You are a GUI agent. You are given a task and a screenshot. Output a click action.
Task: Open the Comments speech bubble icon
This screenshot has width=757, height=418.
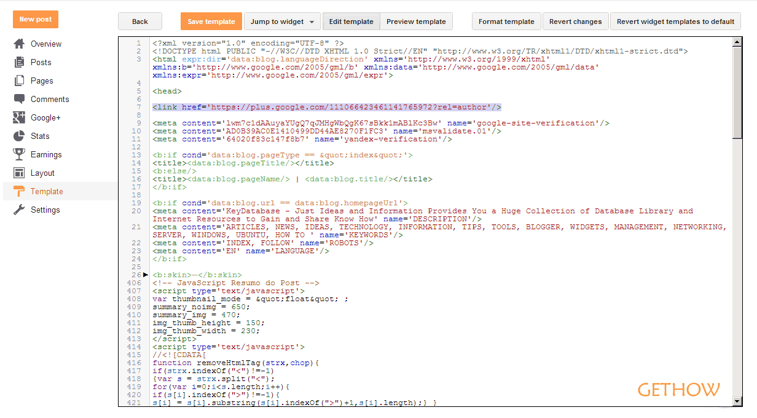click(x=19, y=99)
